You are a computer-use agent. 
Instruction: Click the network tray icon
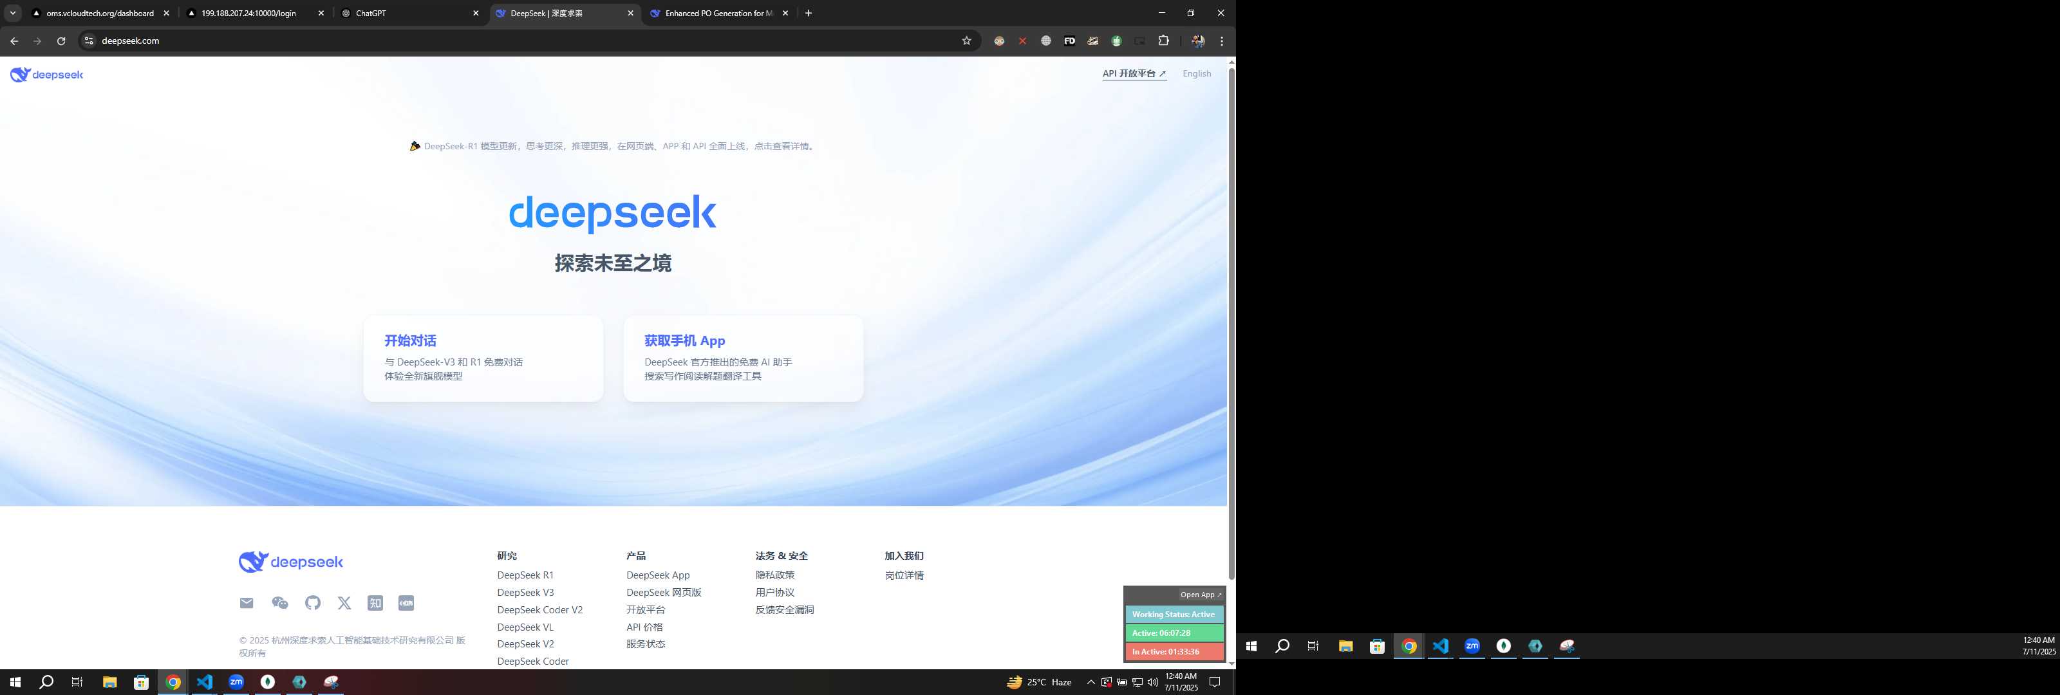(1137, 682)
